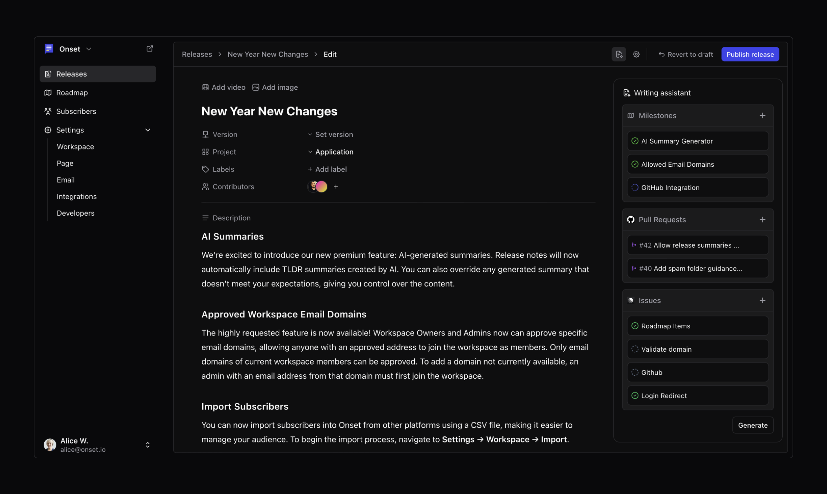Click the Publish release button
This screenshot has width=827, height=494.
(750, 54)
